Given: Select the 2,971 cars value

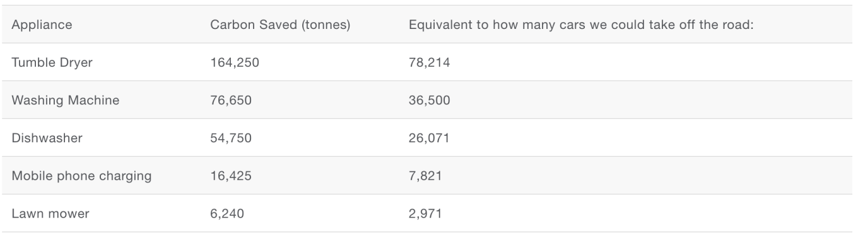Looking at the screenshot, I should tap(425, 213).
